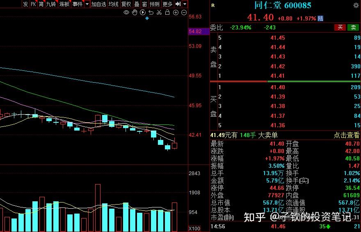Select buy level 1 price 41.40
The image size is (361, 232).
(278, 87)
